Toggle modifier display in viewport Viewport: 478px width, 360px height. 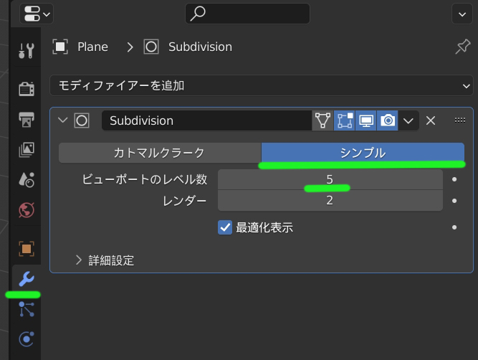(x=365, y=120)
